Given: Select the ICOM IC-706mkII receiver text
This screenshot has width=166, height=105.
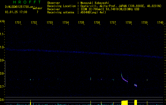Looking at the screenshot, I should [x=110, y=9].
